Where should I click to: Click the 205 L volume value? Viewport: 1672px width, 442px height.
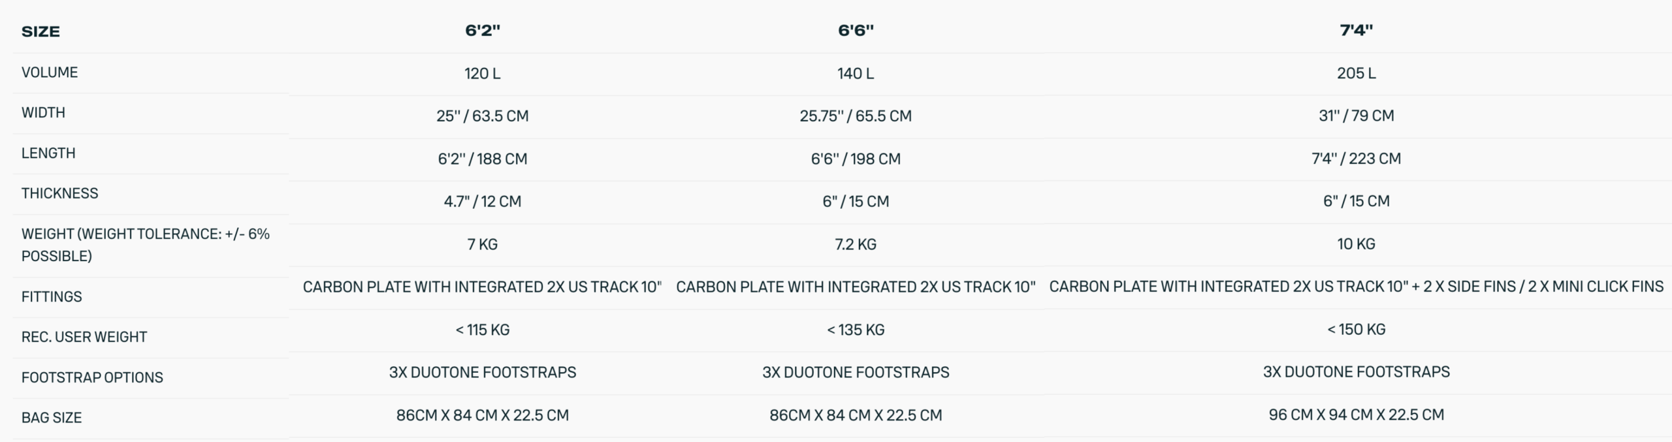pos(1356,73)
